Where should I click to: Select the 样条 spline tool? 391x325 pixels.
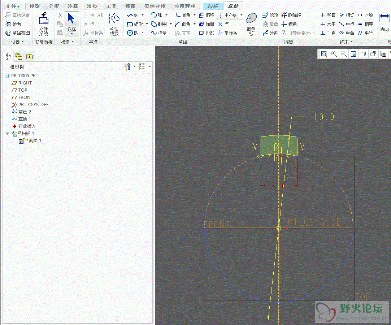[159, 32]
